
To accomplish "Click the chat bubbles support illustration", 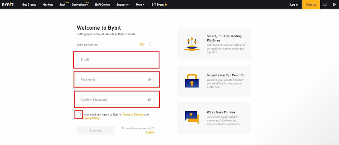I will coord(192,118).
